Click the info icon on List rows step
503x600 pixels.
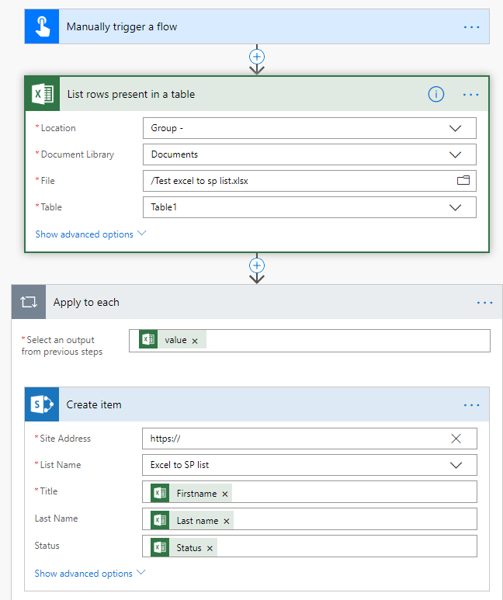click(436, 94)
